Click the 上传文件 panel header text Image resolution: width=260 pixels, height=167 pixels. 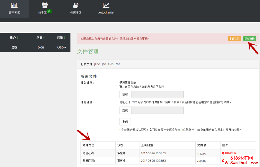tap(86, 64)
